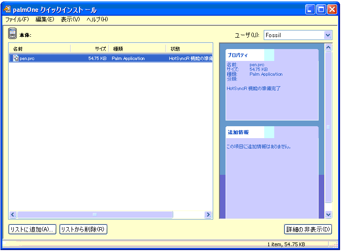Click the handheld device icon beside 本体

click(x=12, y=33)
